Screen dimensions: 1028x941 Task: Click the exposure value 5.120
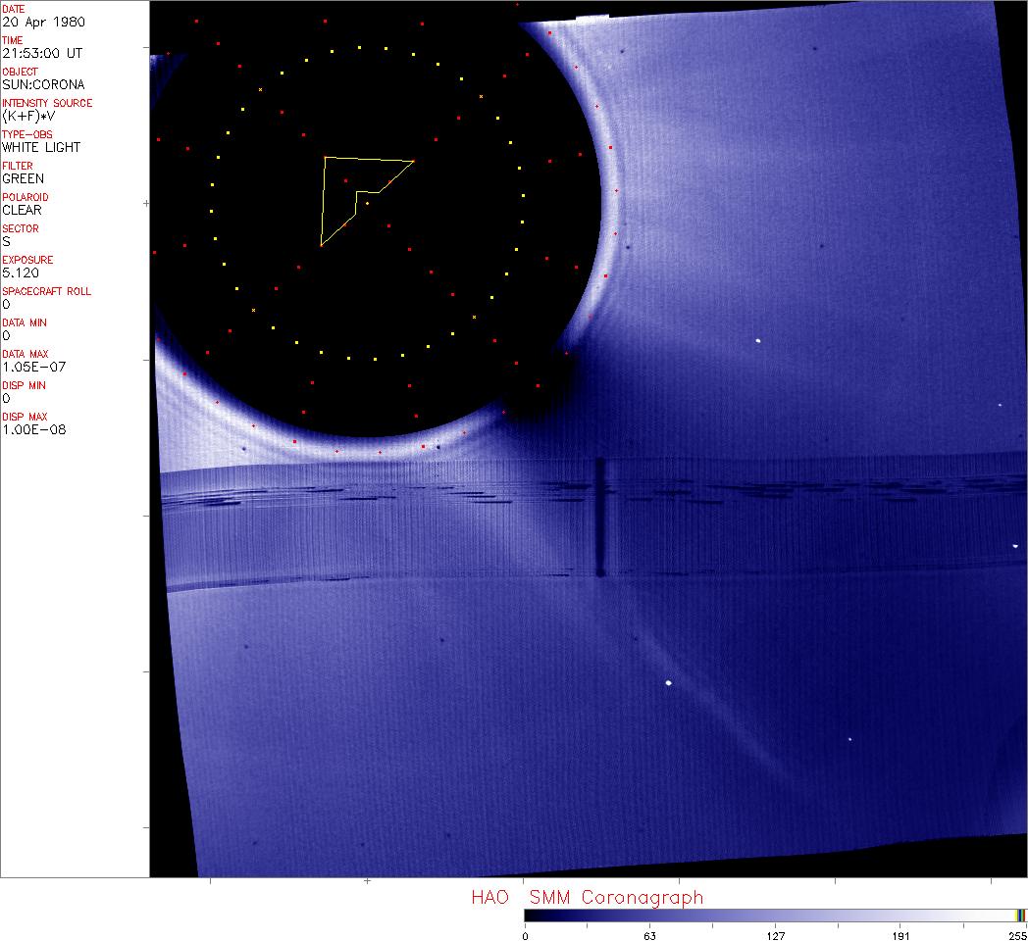click(x=20, y=272)
